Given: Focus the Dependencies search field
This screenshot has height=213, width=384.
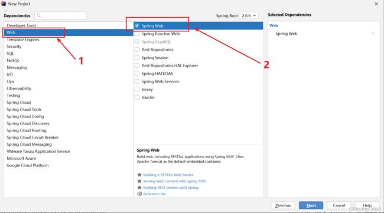Looking at the screenshot, I should [60, 16].
